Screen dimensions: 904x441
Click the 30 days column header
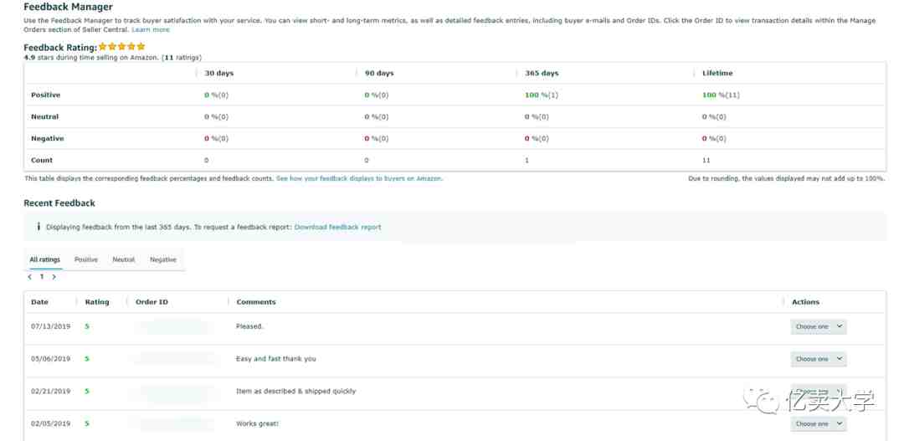coord(219,73)
